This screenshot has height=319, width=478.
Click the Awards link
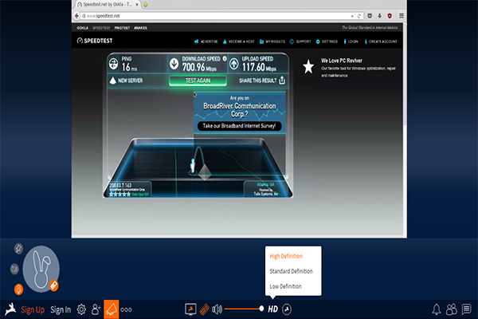coord(140,28)
